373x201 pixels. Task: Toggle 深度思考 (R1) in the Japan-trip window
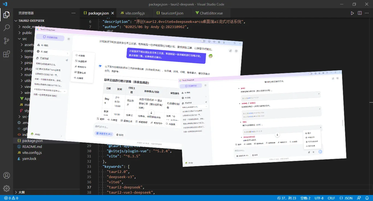(x=103, y=134)
